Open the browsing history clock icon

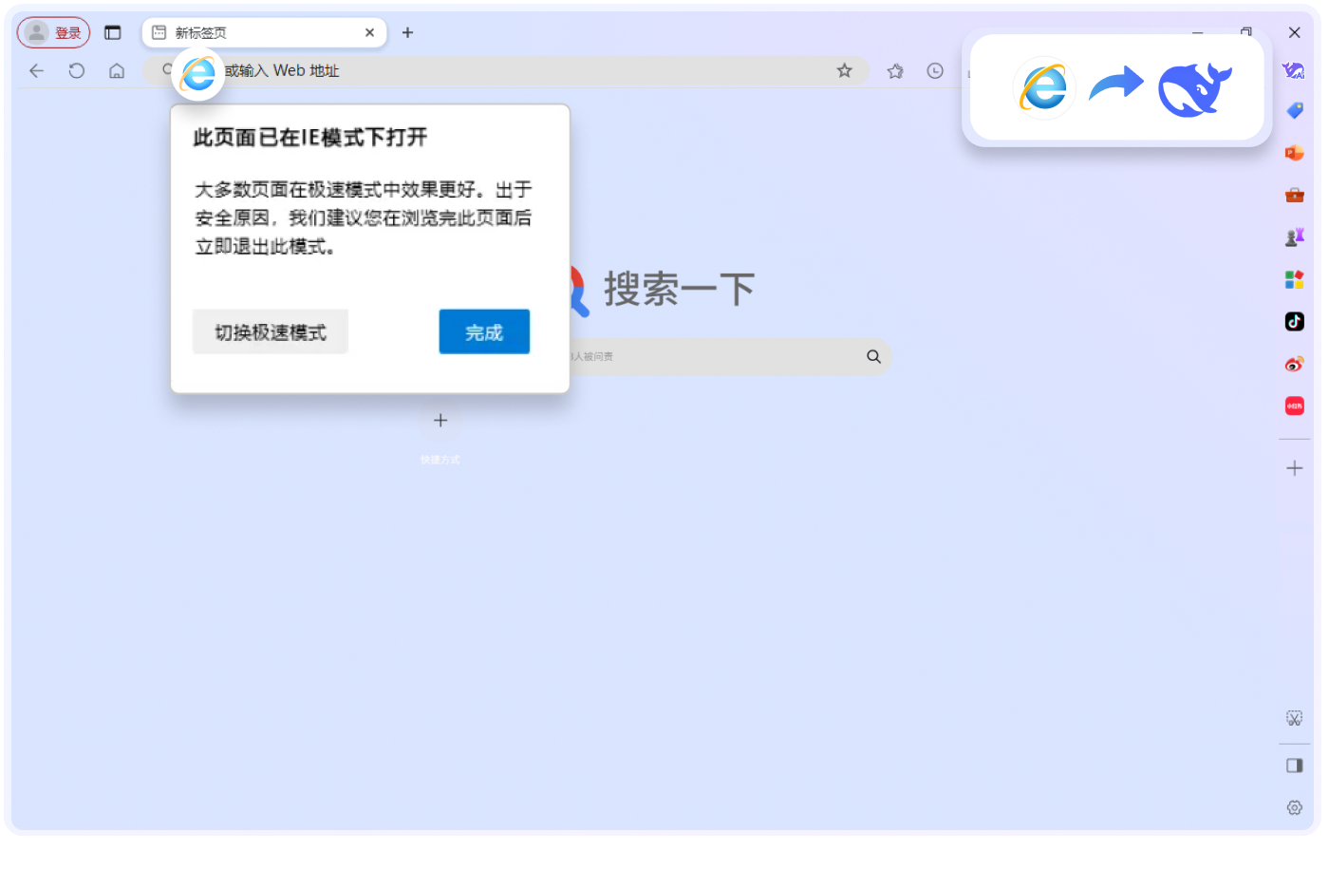(935, 70)
